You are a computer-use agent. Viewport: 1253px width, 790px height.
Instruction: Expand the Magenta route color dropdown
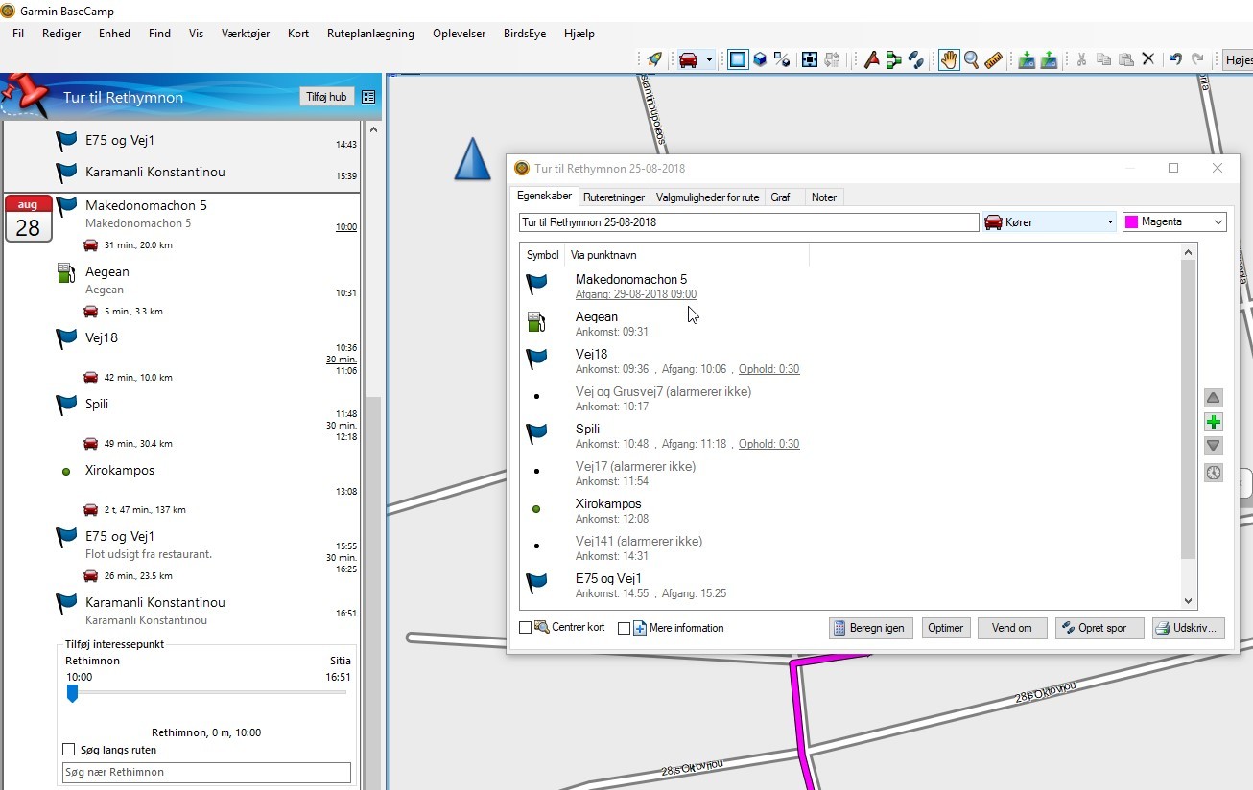pos(1218,222)
